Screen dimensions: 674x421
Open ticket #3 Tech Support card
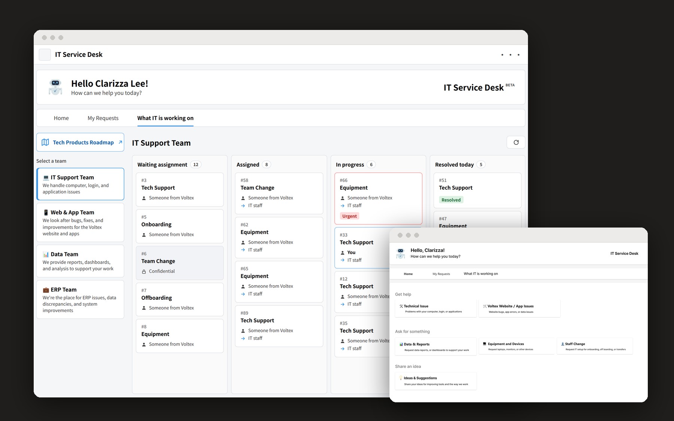[180, 189]
